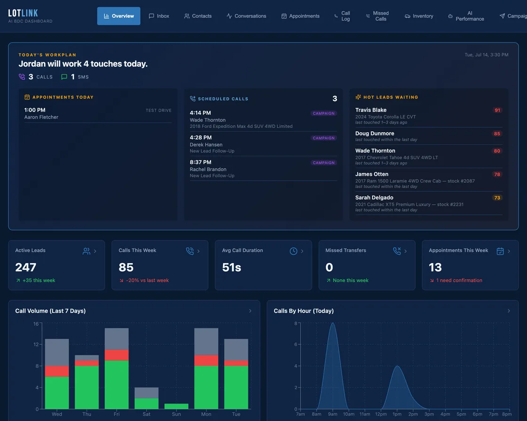Click the Friday bar in Call Volume chart
This screenshot has height=421, width=527.
tap(117, 368)
